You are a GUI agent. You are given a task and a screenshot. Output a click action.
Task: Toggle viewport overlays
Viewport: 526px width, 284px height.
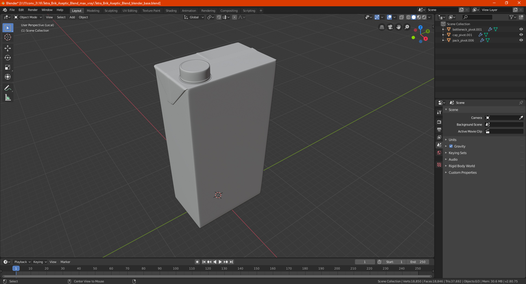click(389, 17)
